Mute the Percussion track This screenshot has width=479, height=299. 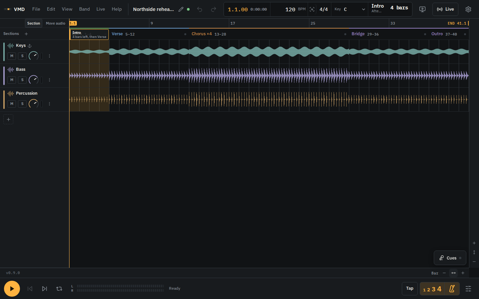[x=12, y=104]
